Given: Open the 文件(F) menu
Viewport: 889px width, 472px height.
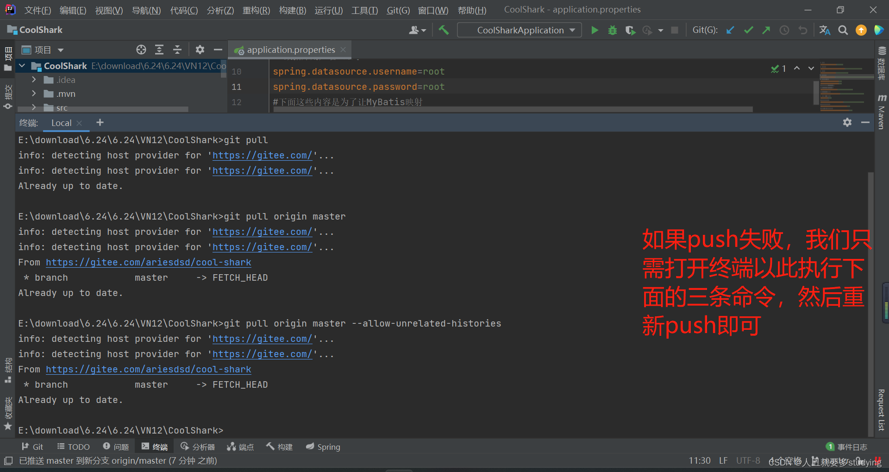Looking at the screenshot, I should pos(38,10).
